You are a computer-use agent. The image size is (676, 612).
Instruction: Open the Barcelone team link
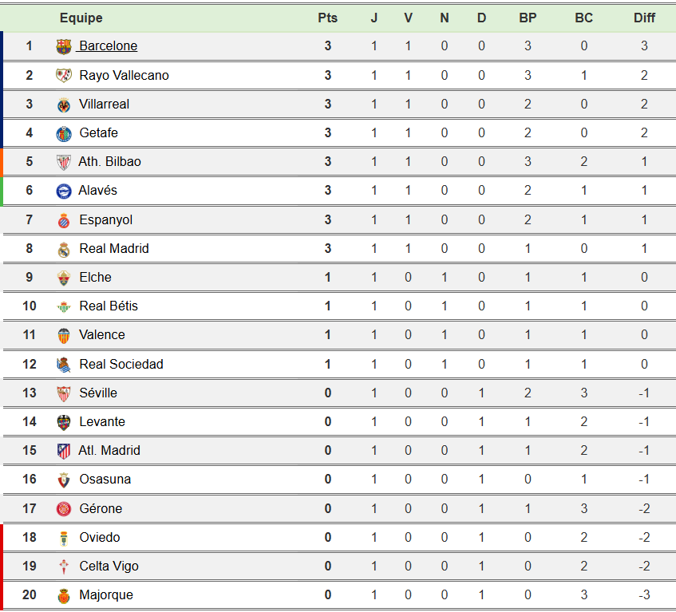click(x=108, y=46)
